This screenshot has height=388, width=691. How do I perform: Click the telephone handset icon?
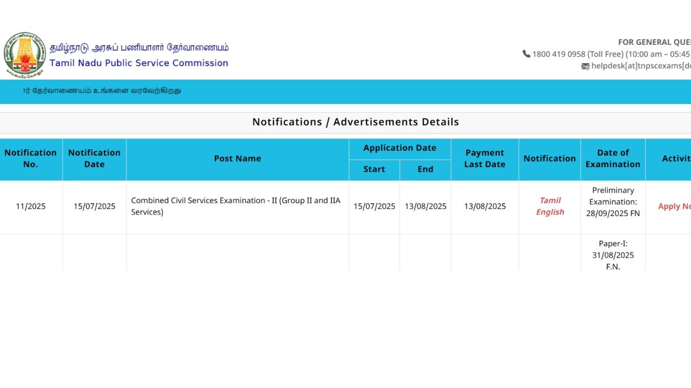(x=526, y=54)
